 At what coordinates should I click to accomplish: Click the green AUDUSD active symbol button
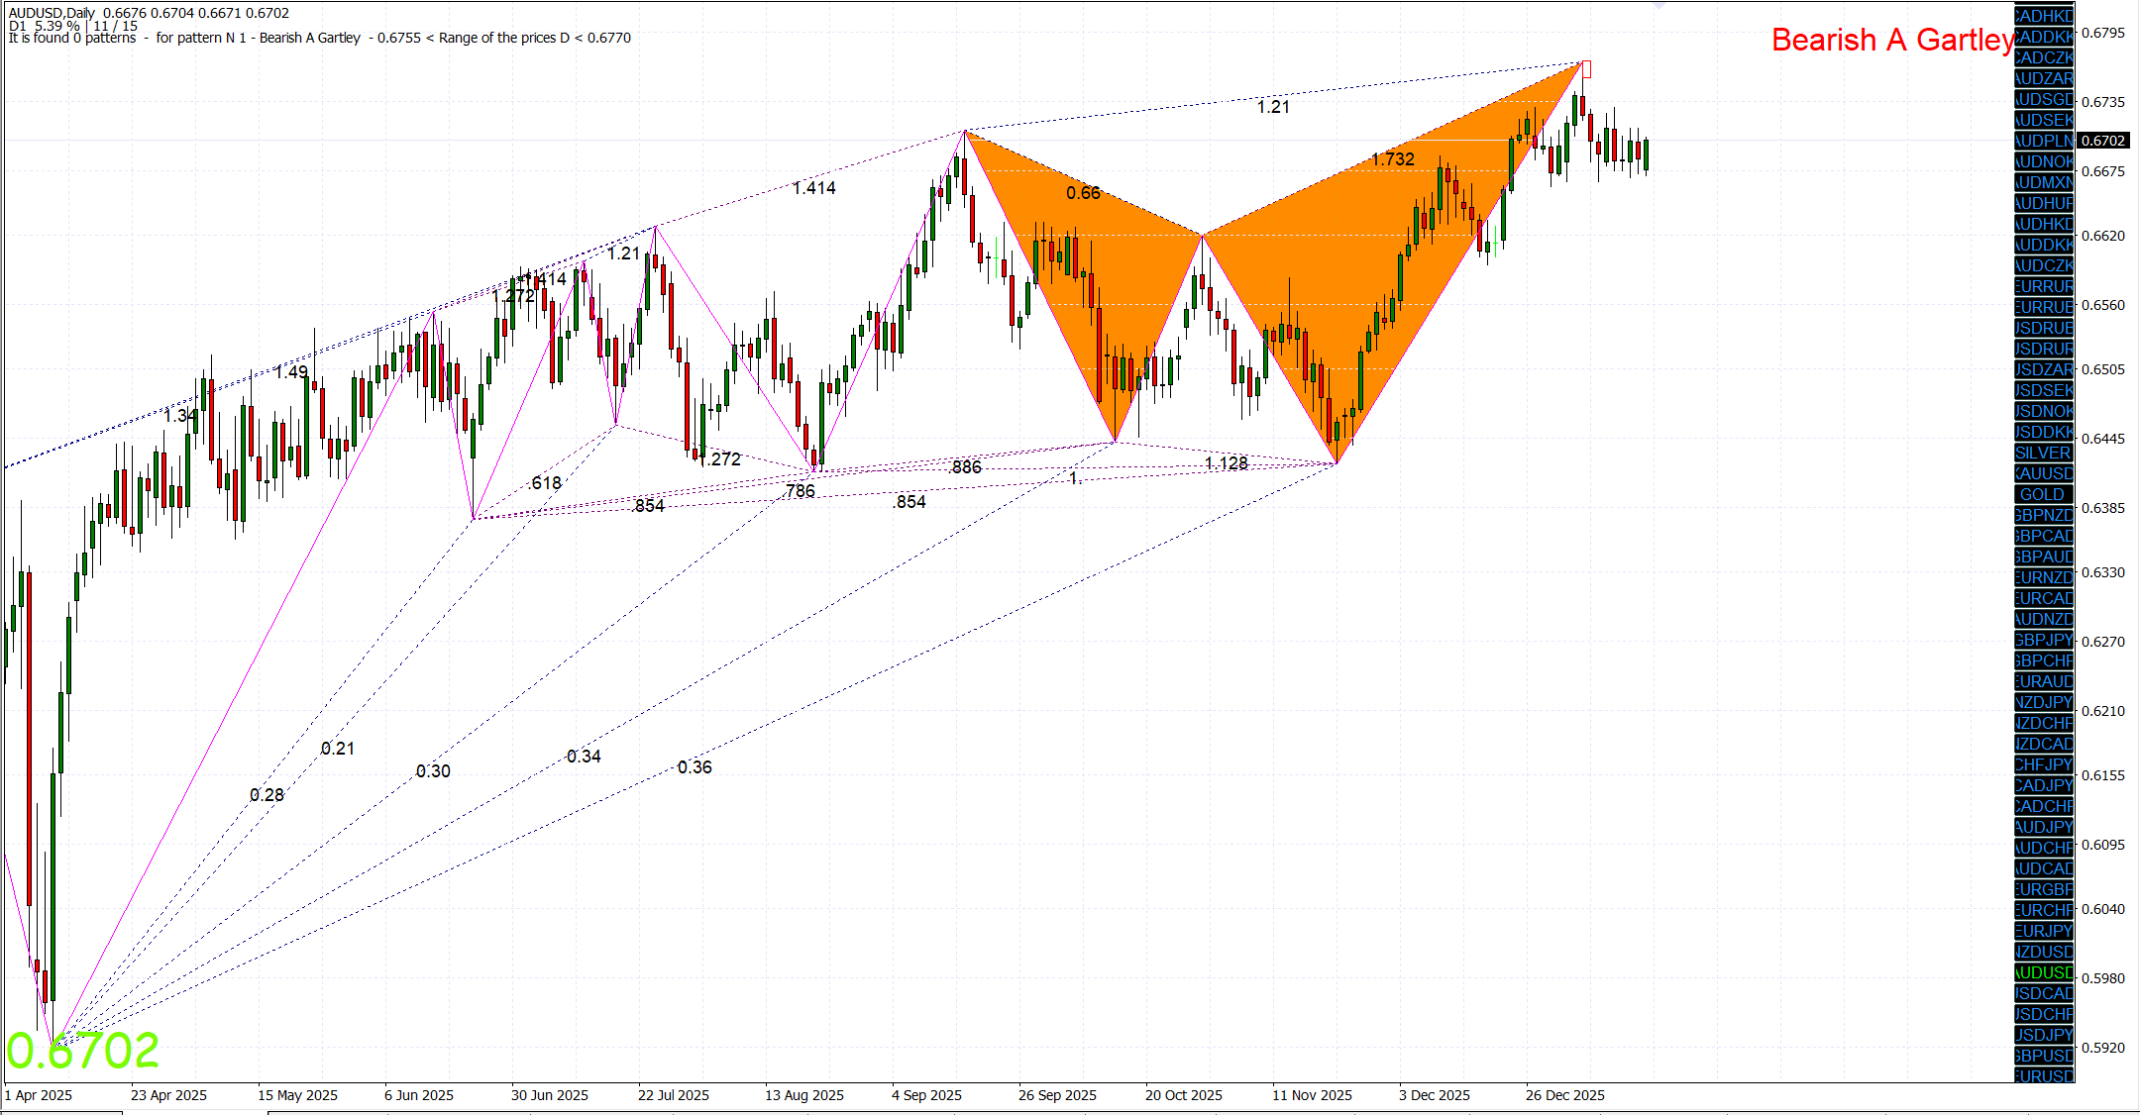[2044, 972]
